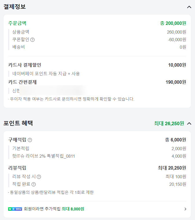The height and width of the screenshot is (220, 195).
Task: Click the 총 200,000원 order total
Action: tap(173, 23)
